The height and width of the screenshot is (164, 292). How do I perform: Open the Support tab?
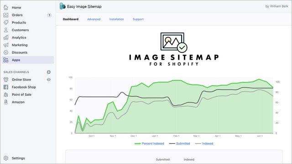tap(138, 19)
